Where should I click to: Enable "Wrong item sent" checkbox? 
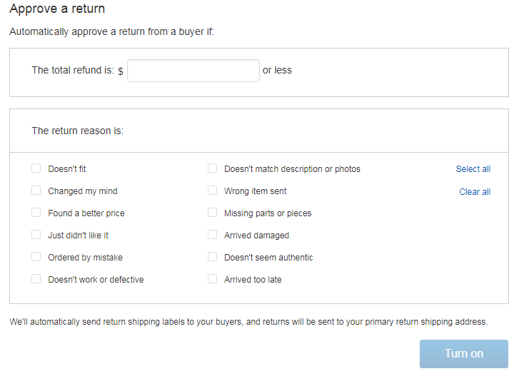pyautogui.click(x=212, y=191)
